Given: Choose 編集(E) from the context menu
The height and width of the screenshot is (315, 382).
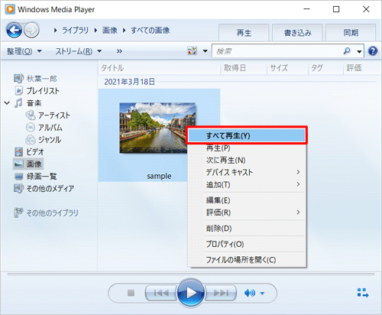Looking at the screenshot, I should 247,200.
